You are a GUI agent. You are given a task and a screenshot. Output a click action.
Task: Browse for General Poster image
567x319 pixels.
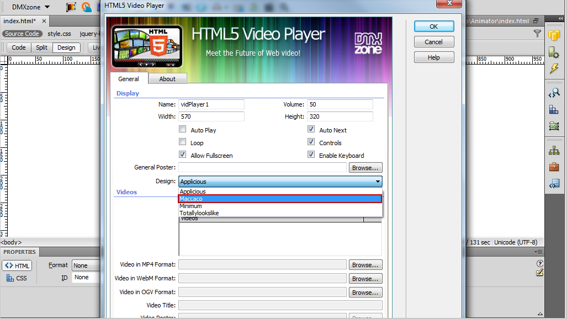(365, 168)
